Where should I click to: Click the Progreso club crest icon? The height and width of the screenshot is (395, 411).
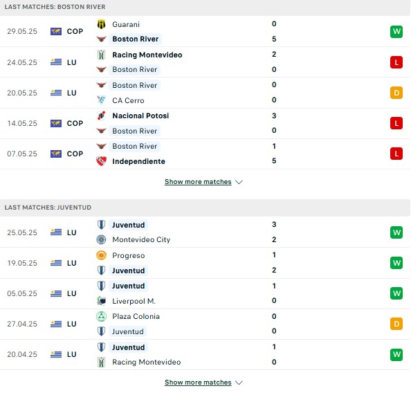click(x=101, y=255)
